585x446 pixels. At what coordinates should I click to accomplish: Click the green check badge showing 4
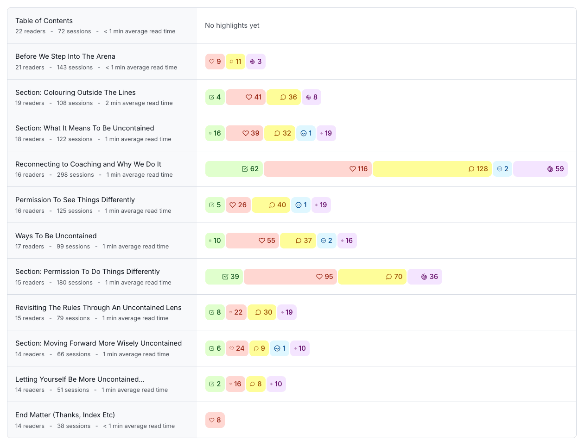pos(215,97)
